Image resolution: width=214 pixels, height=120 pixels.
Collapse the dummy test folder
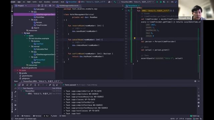click(30, 41)
